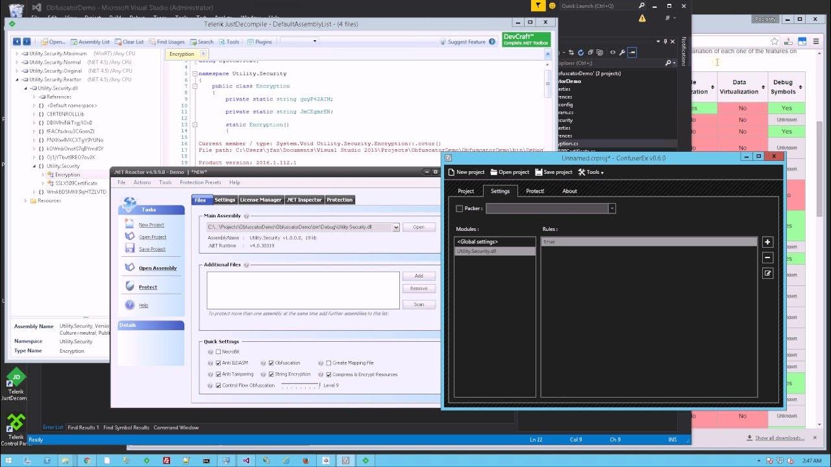Click Find Usages in JustDecompile toolbar

point(166,42)
